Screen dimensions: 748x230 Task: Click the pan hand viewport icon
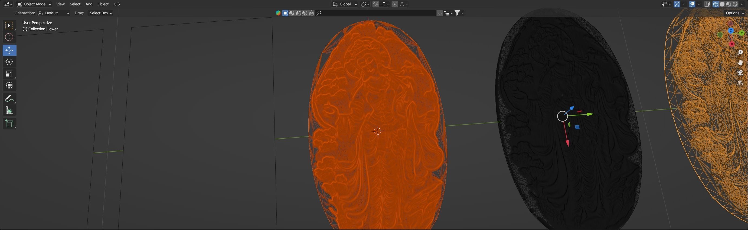click(740, 63)
